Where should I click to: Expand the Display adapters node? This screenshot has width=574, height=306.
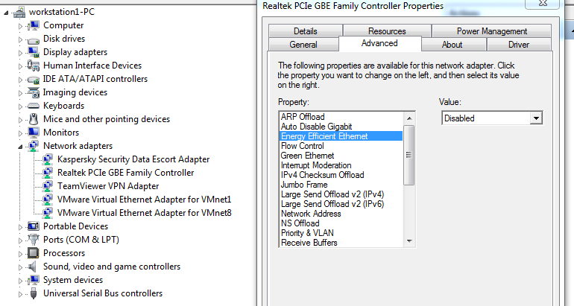click(x=21, y=53)
